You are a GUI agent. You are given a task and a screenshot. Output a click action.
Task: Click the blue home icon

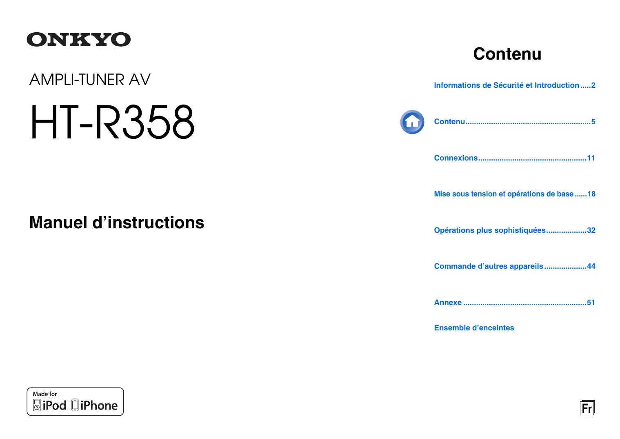(412, 122)
